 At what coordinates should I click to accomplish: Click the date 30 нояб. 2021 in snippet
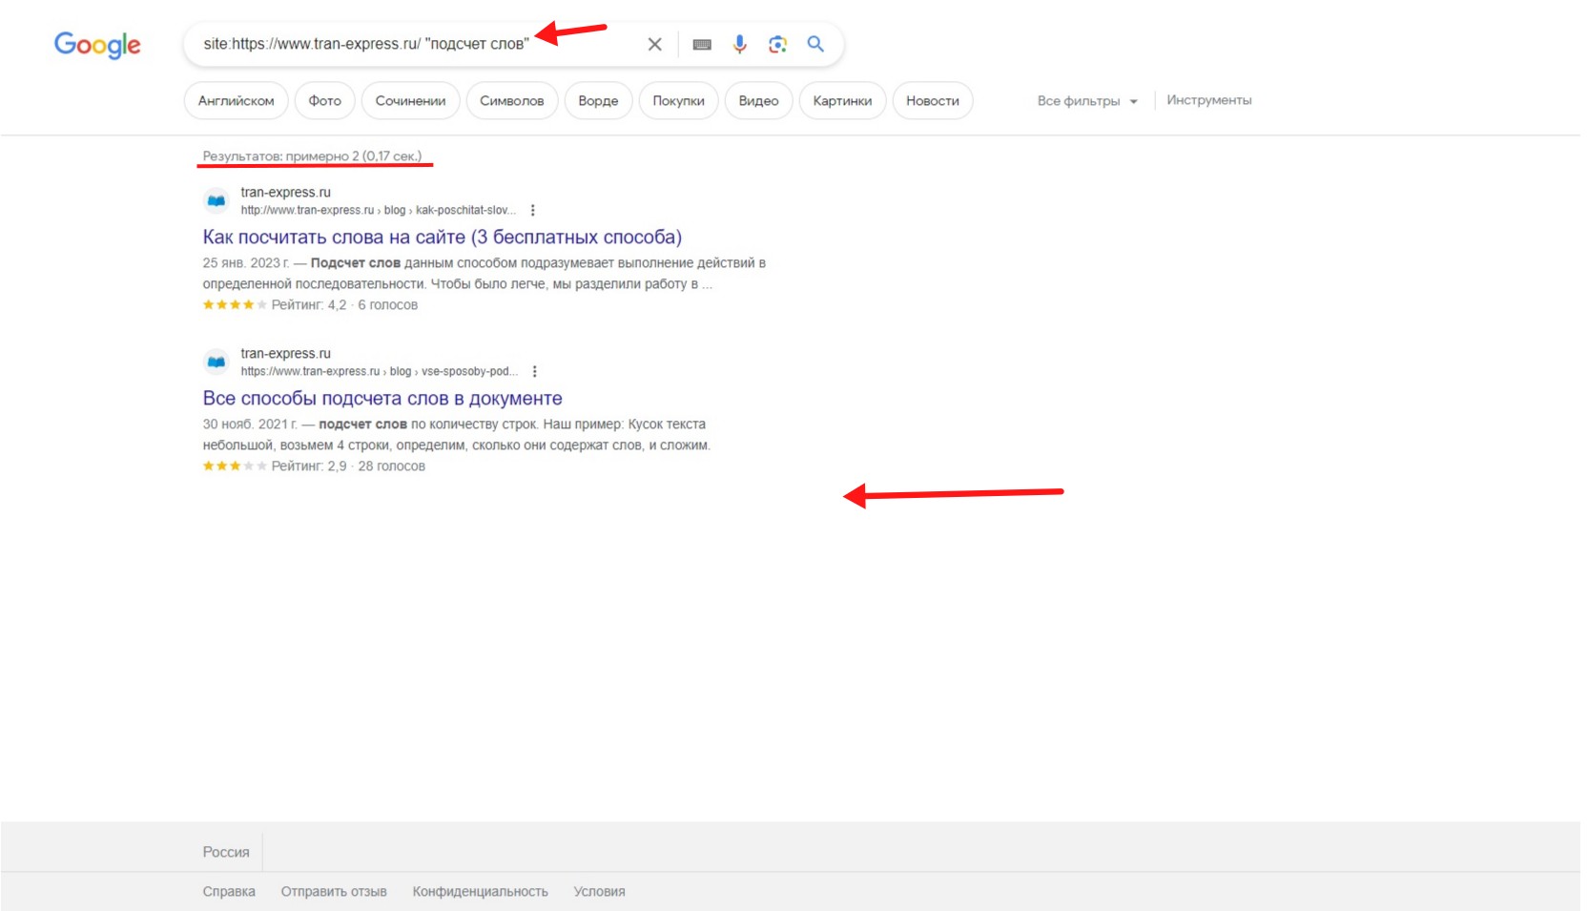pyautogui.click(x=250, y=424)
